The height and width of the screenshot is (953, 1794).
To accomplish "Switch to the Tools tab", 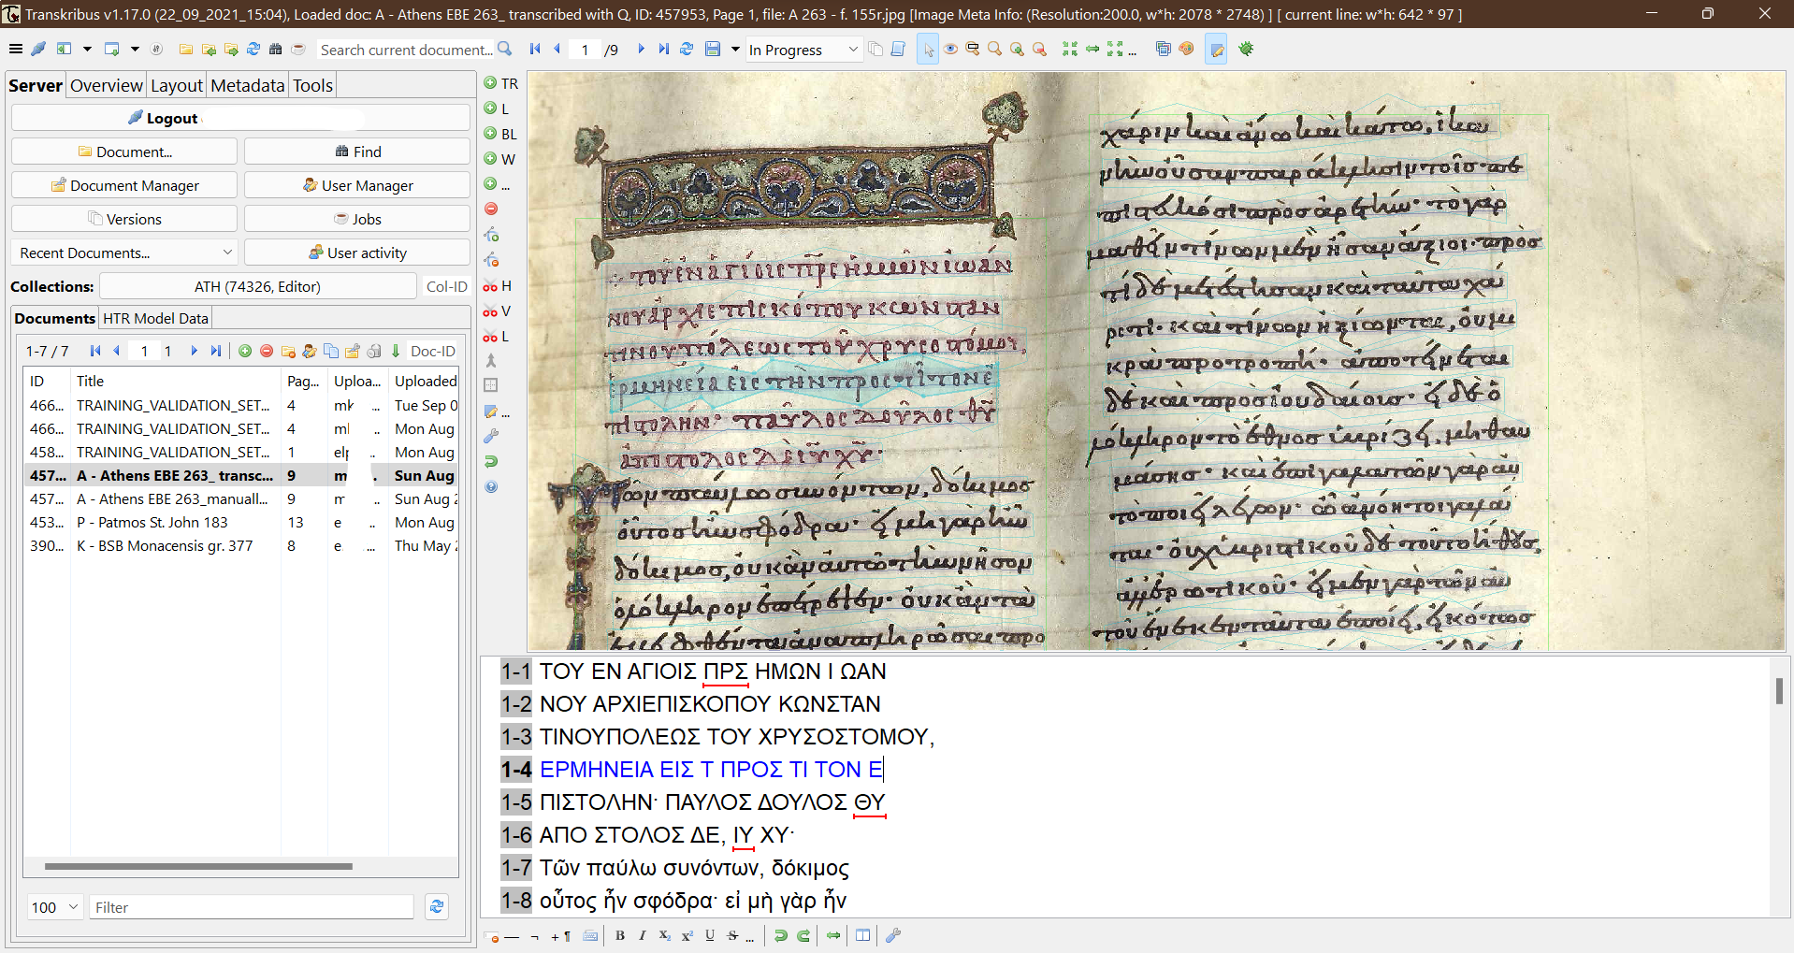I will 312,85.
